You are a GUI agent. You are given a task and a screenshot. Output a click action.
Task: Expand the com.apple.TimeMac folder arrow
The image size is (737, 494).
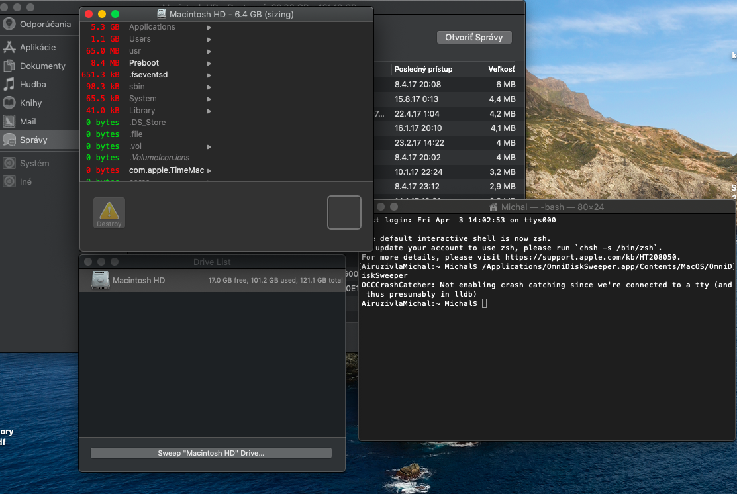(x=209, y=171)
